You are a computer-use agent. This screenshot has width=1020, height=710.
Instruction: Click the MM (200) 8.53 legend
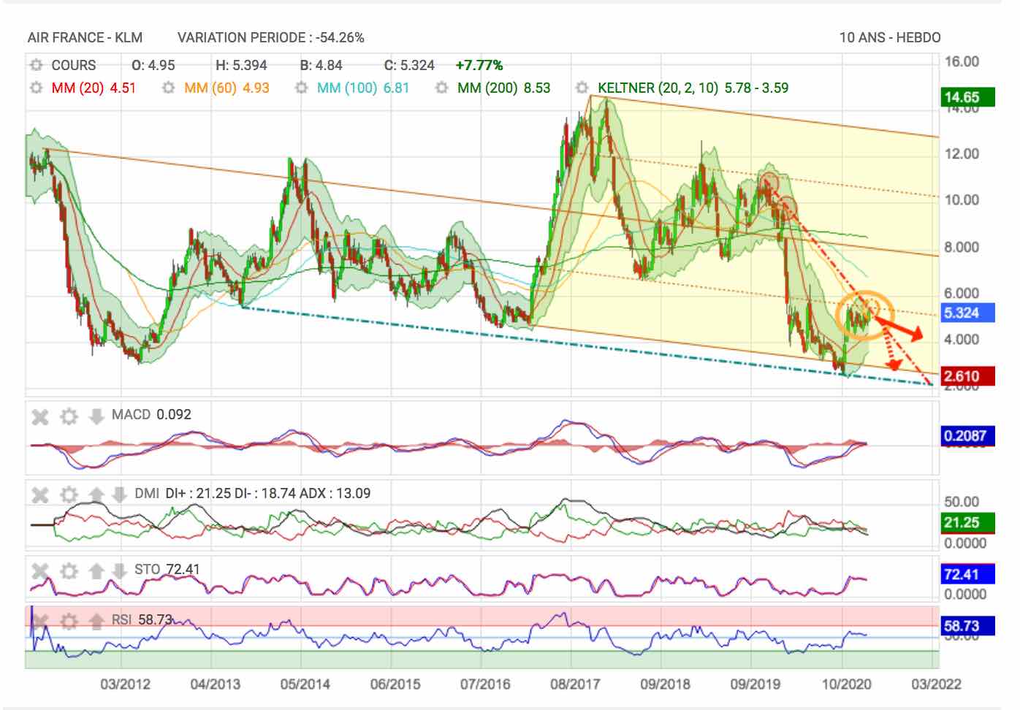[504, 88]
